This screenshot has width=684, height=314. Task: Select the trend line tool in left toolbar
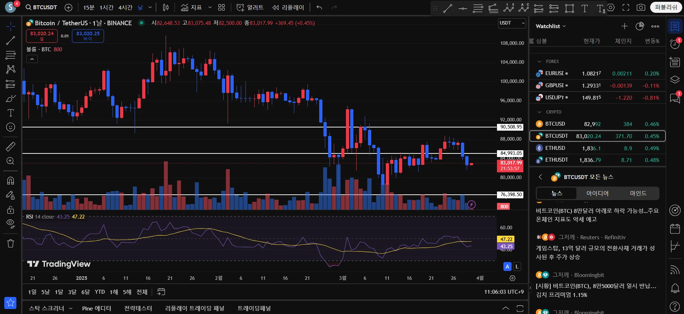click(x=11, y=41)
